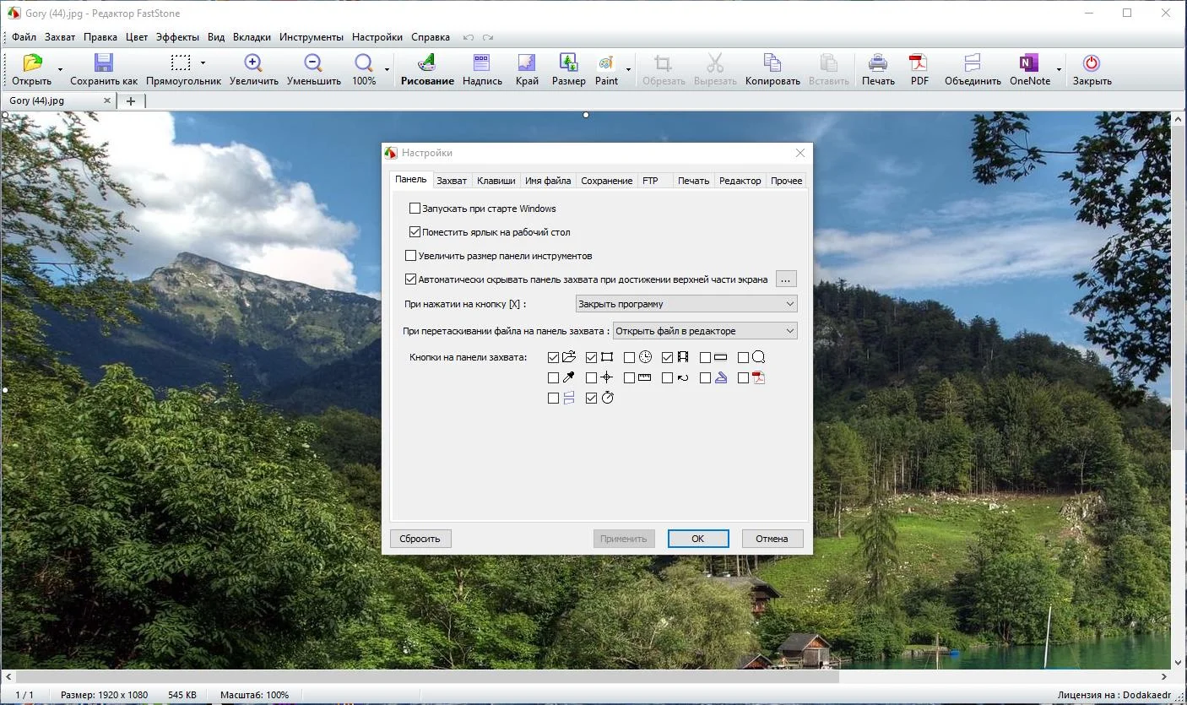Click the Сбросить button
Screen dimensions: 1187x705
click(420, 539)
